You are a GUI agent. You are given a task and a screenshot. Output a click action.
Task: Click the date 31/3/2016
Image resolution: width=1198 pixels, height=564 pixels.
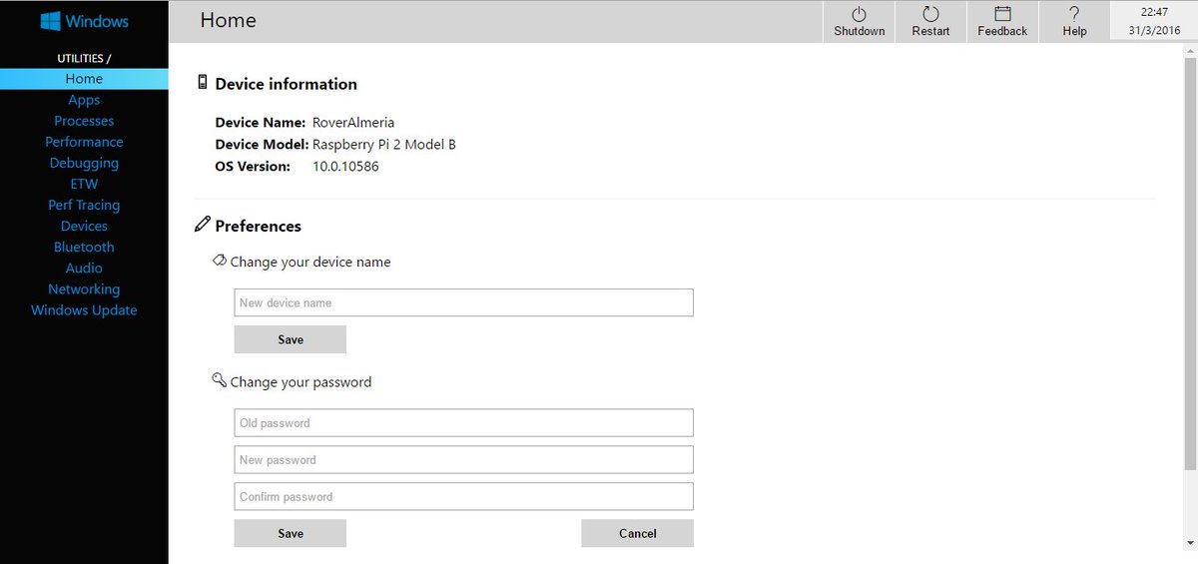click(x=1154, y=30)
